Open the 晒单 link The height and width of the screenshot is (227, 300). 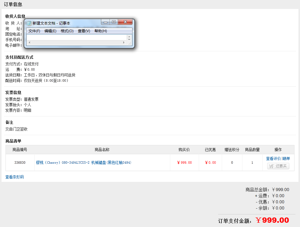pyautogui.click(x=286, y=159)
